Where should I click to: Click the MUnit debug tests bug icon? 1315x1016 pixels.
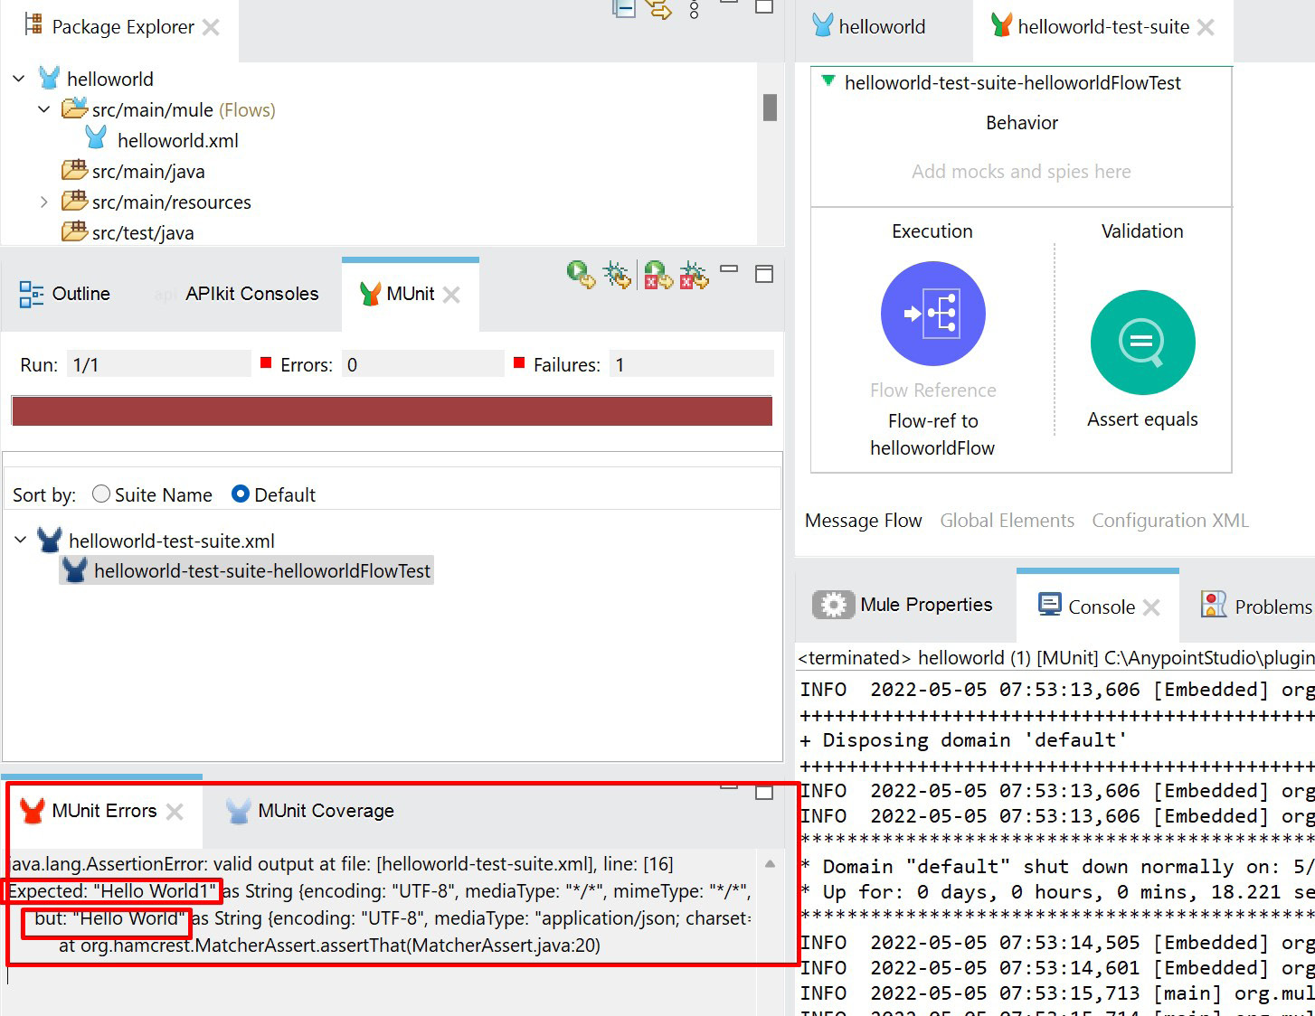point(618,275)
